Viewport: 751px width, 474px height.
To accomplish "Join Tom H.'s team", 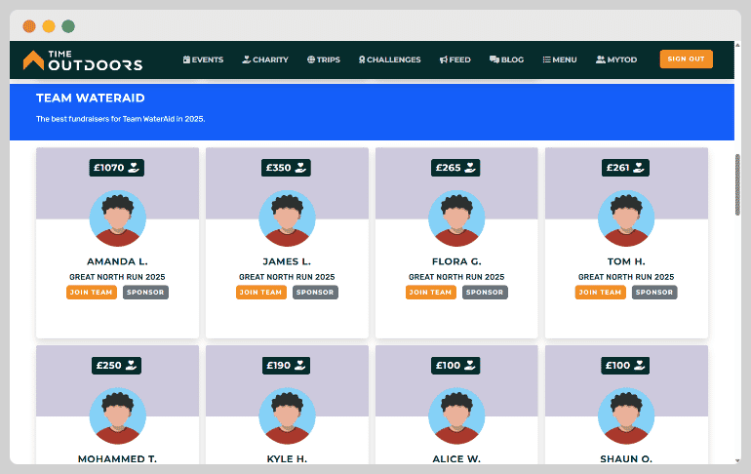I will point(600,292).
